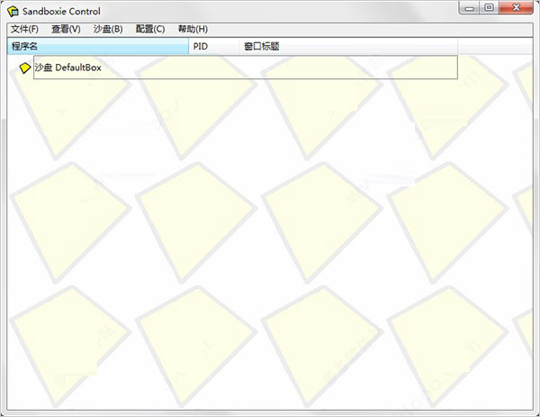Click empty menu bar space after 帮助(H)
The image size is (540, 417).
pos(360,29)
